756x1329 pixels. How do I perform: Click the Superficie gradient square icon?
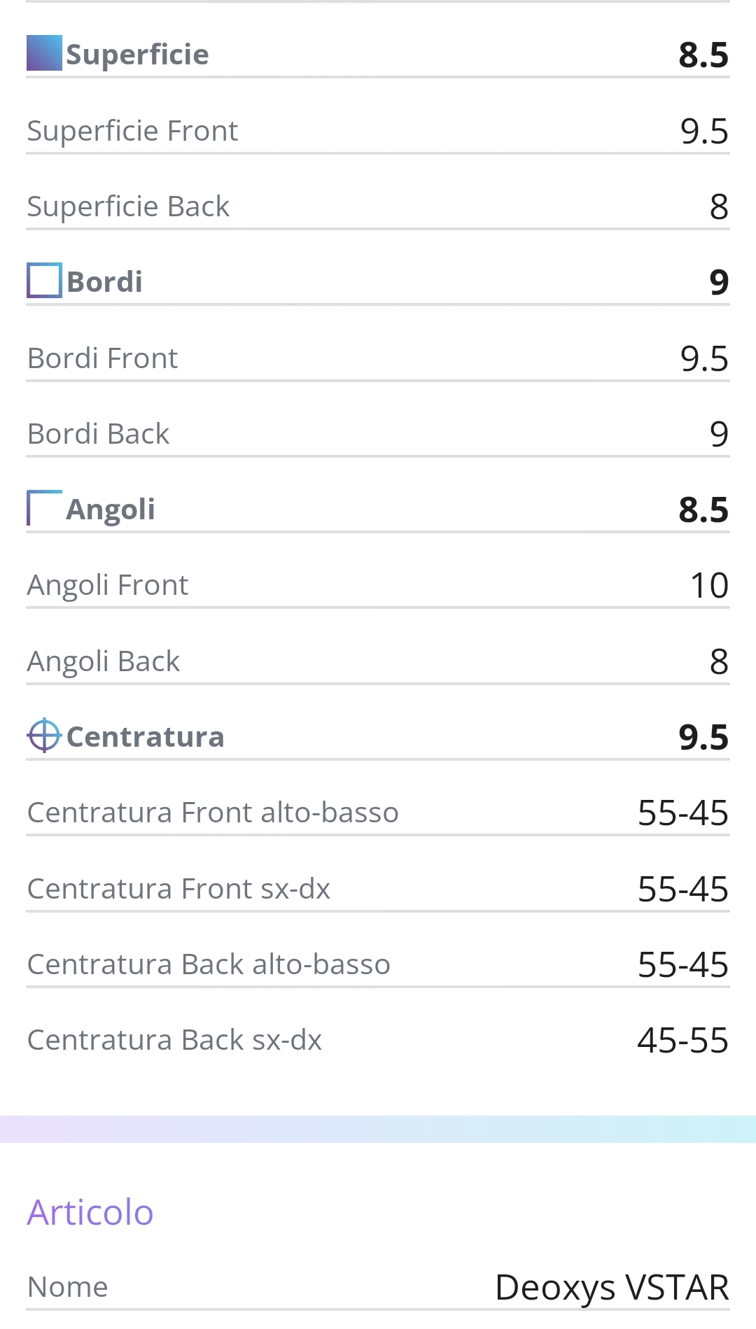44,53
